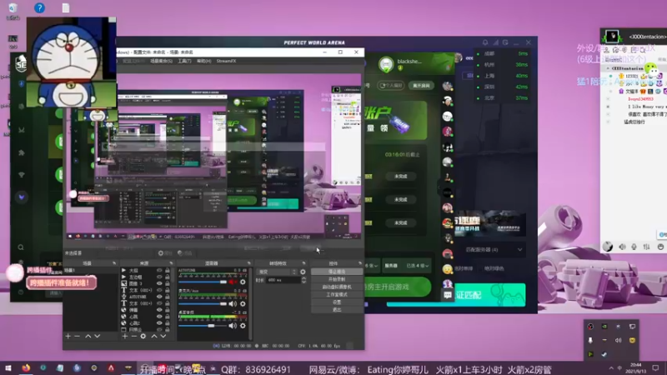The height and width of the screenshot is (375, 667).
Task: Pop out the 来源 dock panel
Action: [x=171, y=263]
